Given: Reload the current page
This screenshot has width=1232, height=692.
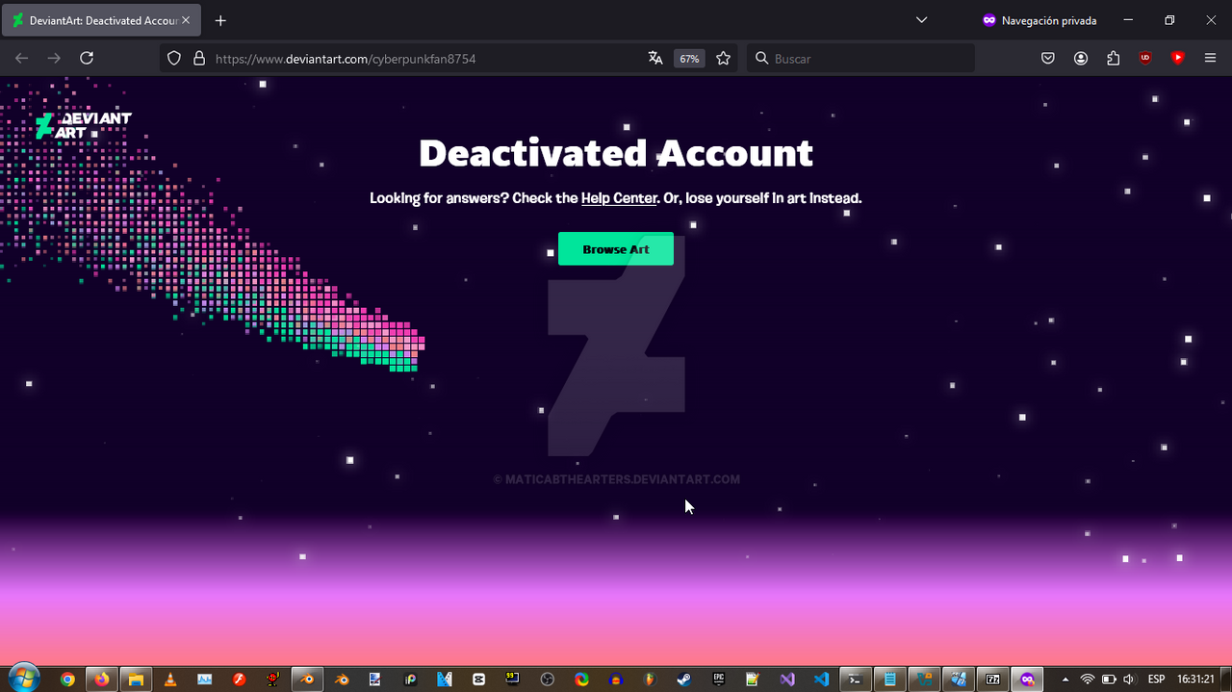Looking at the screenshot, I should click(x=87, y=59).
